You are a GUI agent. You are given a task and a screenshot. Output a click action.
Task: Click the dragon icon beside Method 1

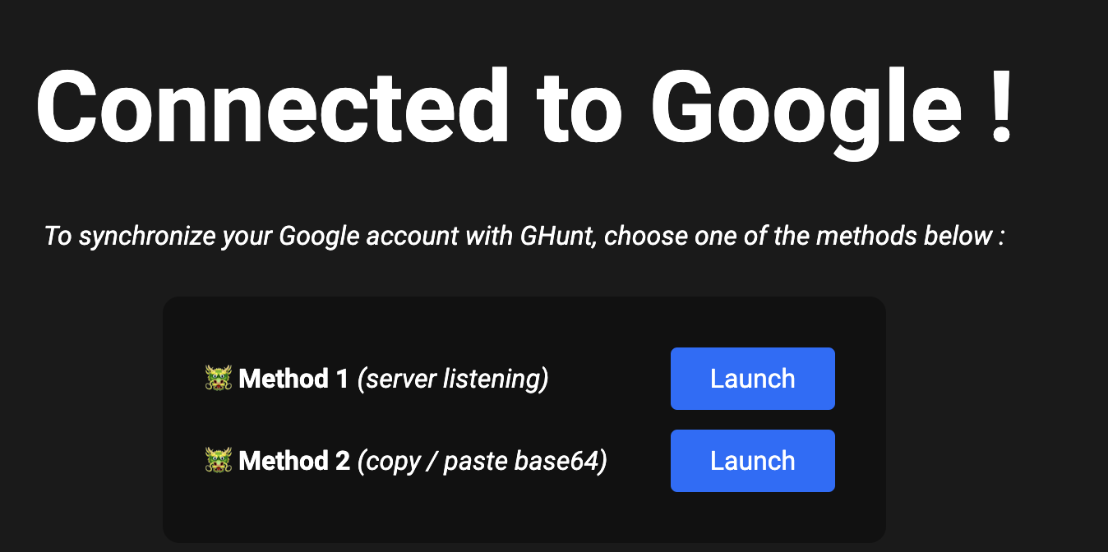[x=219, y=379]
